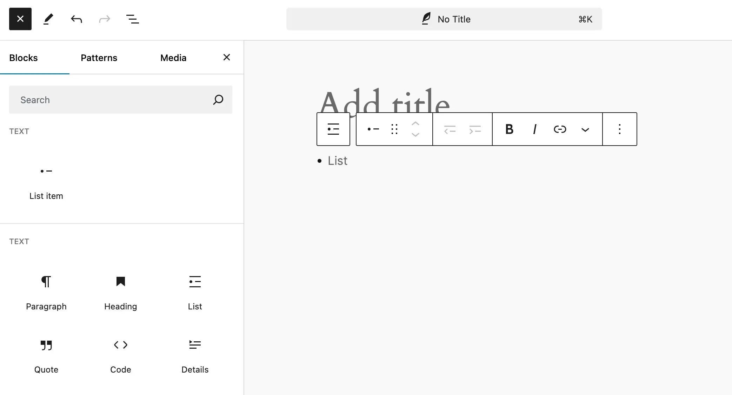Switch to the Media tab
Image resolution: width=732 pixels, height=395 pixels.
coord(173,58)
